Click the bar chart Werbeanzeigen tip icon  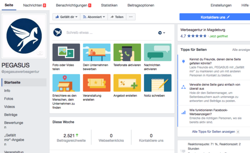[x=183, y=113]
